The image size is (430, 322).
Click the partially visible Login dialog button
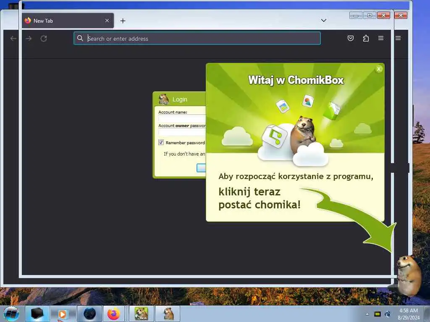(201, 168)
